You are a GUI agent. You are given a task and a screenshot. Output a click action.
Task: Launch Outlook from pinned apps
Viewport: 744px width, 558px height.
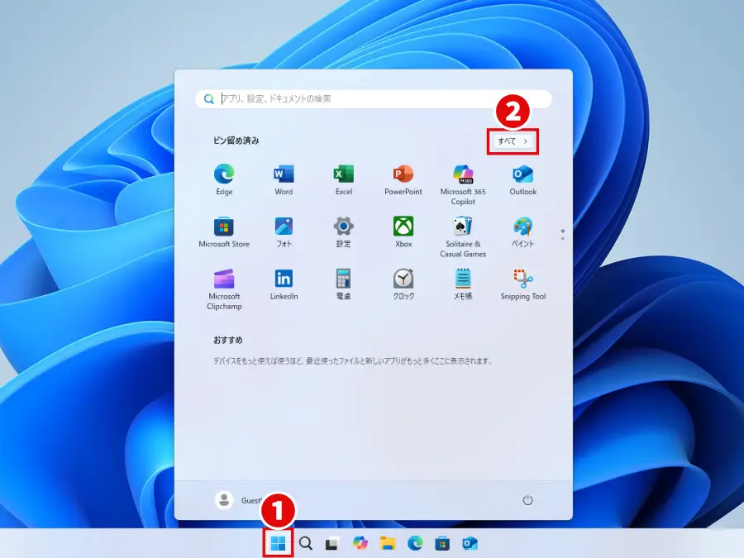[x=523, y=179]
